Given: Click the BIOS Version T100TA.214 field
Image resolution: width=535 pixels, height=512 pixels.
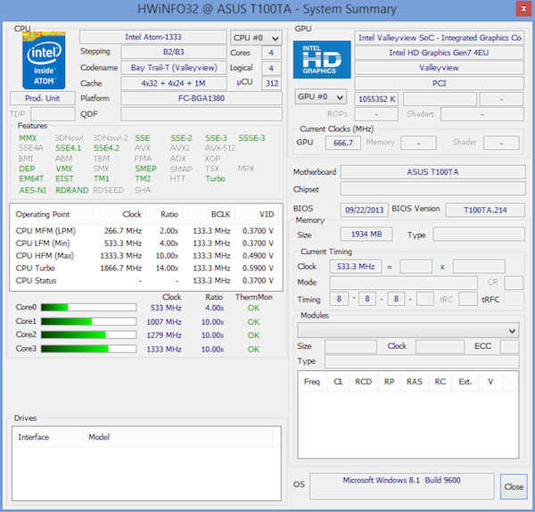Looking at the screenshot, I should click(485, 210).
